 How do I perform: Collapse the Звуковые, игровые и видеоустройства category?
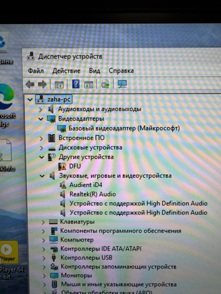tap(42, 176)
